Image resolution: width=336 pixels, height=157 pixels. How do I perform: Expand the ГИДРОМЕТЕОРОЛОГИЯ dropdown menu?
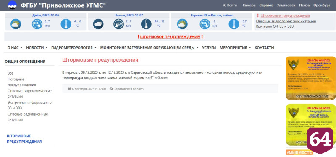(x=74, y=48)
